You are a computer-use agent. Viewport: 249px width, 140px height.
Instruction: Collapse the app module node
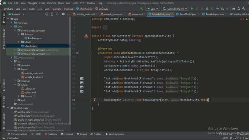[x=8, y=19]
